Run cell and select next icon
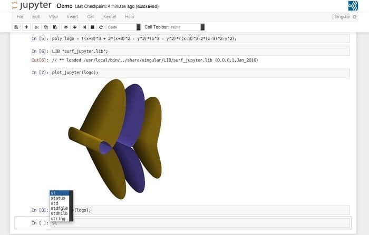Screen dimensions: 369x235 click(85, 27)
